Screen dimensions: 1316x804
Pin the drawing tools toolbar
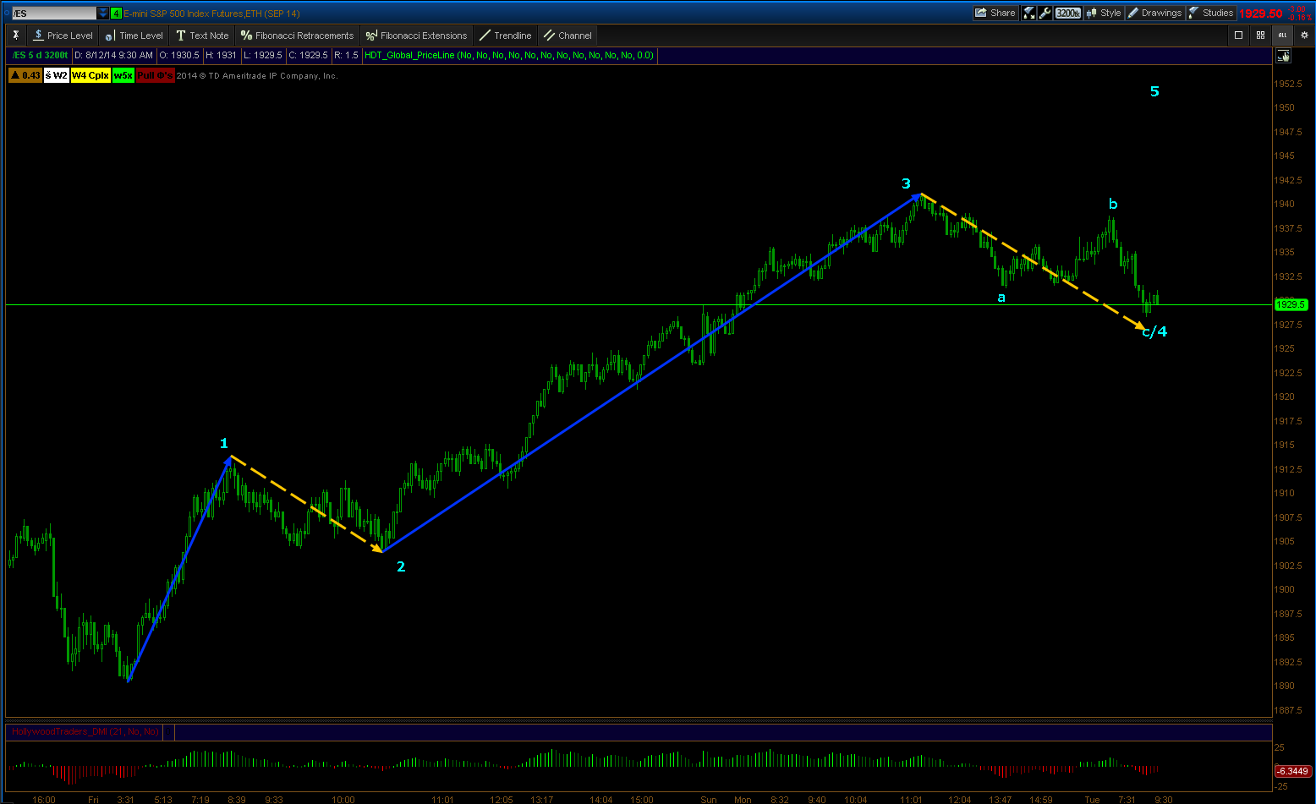[x=16, y=36]
